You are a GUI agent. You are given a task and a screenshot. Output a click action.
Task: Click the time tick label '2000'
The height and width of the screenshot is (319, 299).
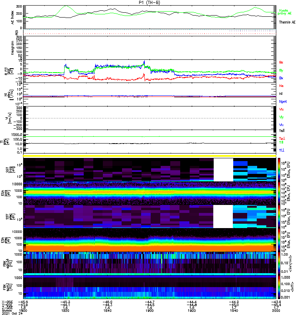pyautogui.click(x=276, y=311)
